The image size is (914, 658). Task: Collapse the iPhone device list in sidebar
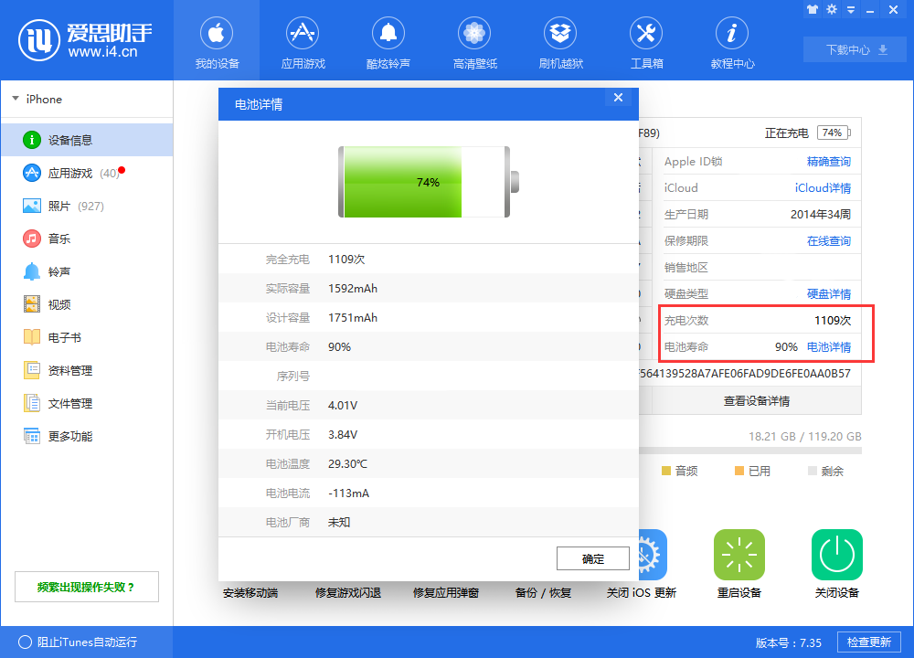click(15, 99)
